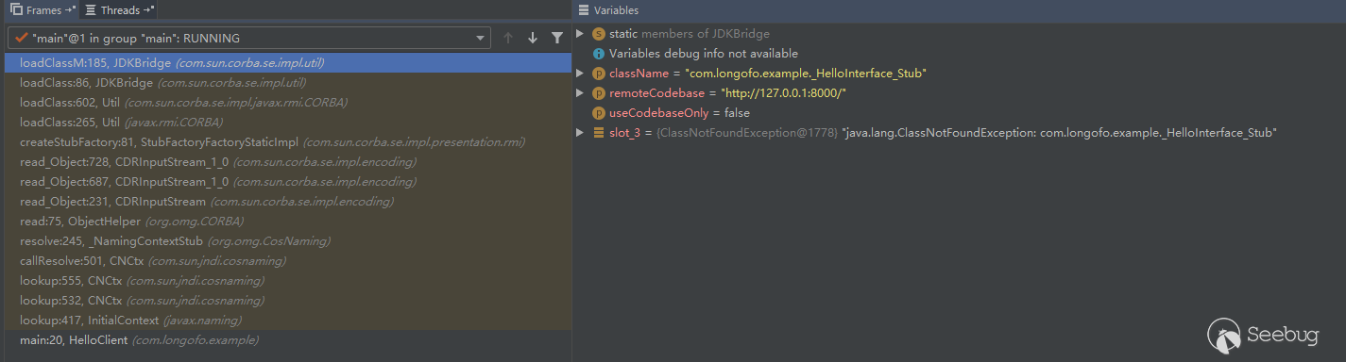Click the thread checkmark icon in dropdown
1346x362 pixels.
pyautogui.click(x=21, y=39)
